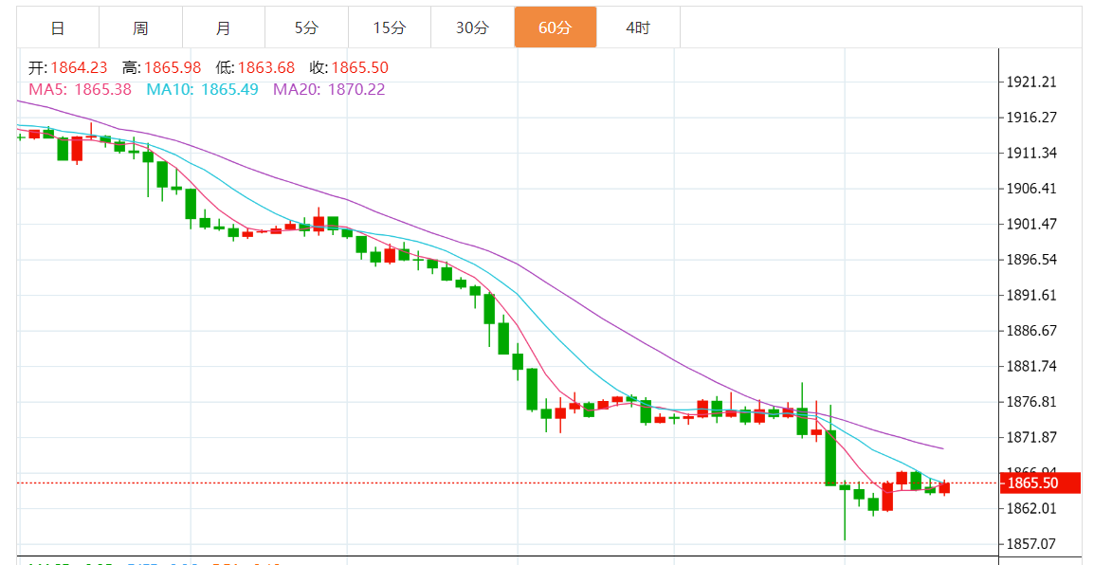
Task: Click the 1896.54 price axis label
Action: tap(1031, 260)
